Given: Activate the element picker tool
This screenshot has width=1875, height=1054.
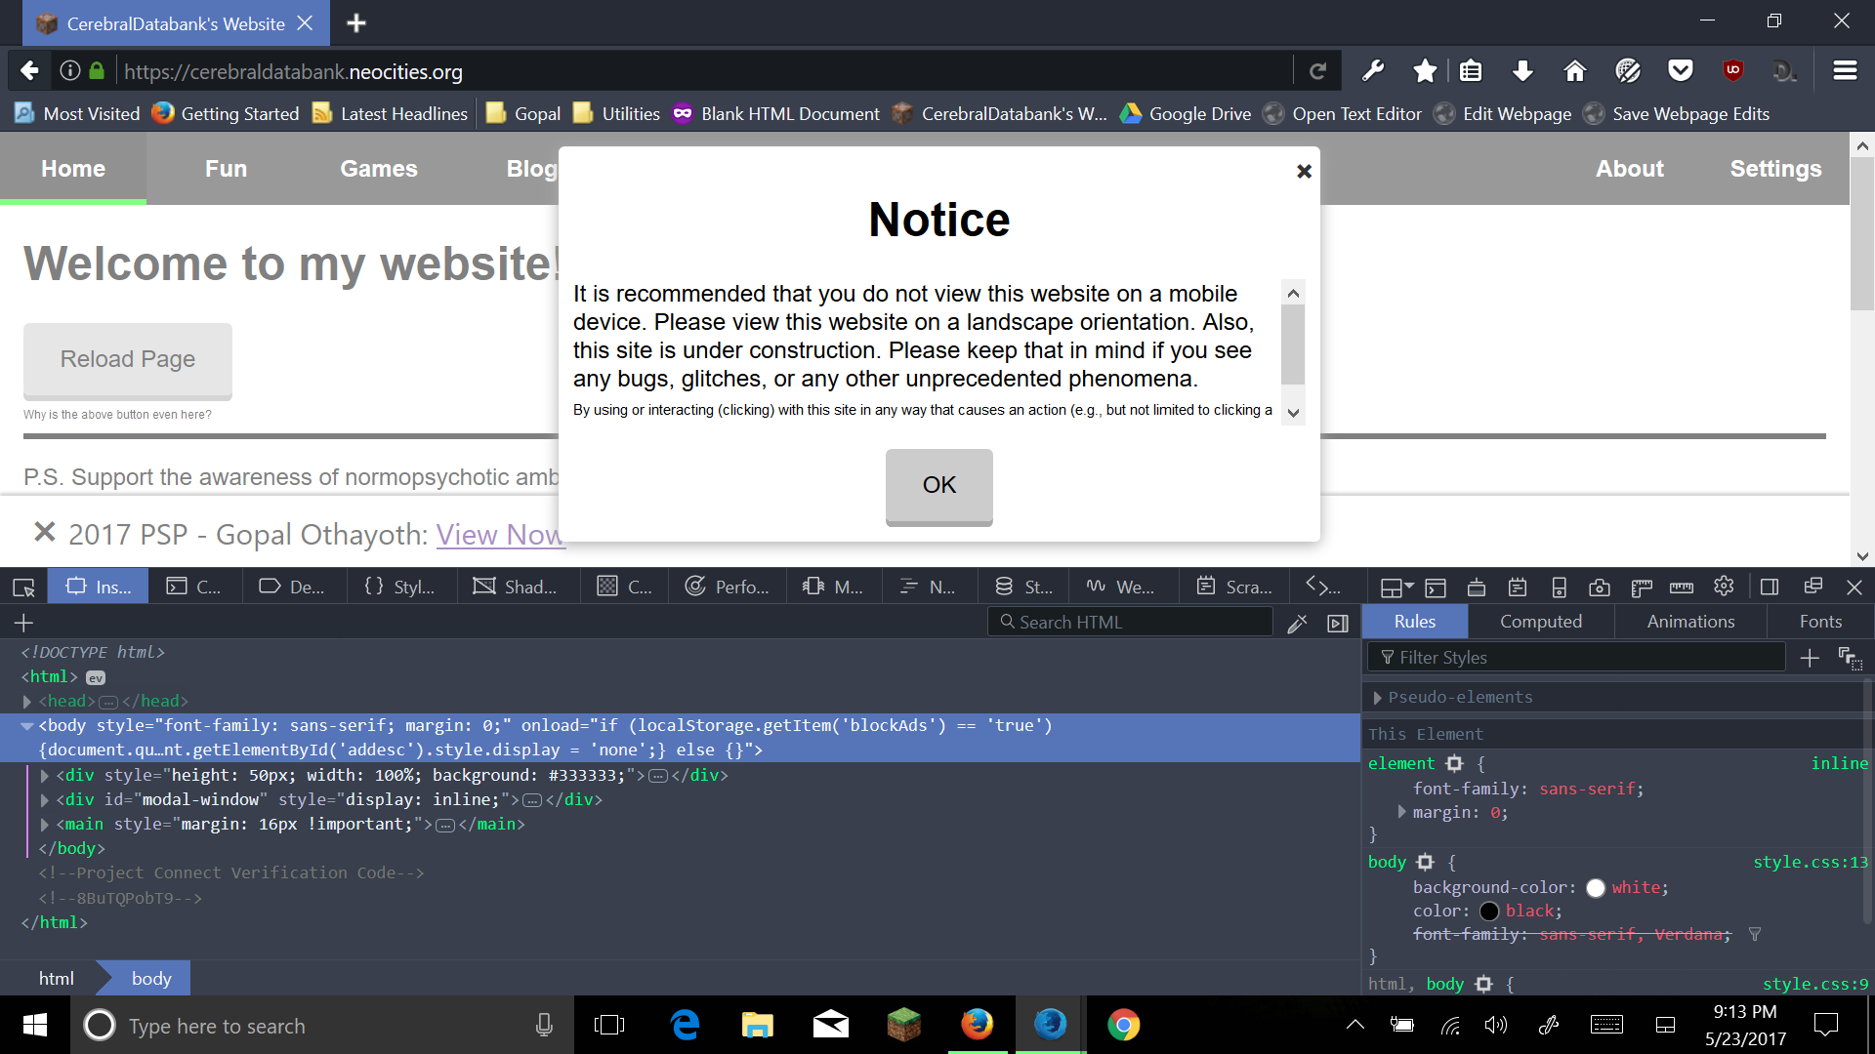Looking at the screenshot, I should 23,587.
